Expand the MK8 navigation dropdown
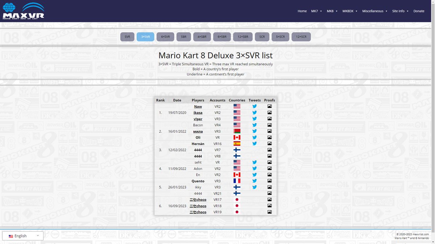The image size is (435, 244). (332, 11)
